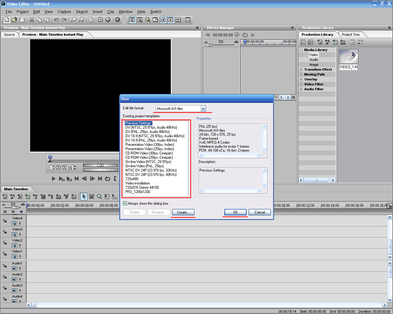This screenshot has width=393, height=314.
Task: Toggle the eye visibility icon on Video1 track
Action: [x=15, y=257]
